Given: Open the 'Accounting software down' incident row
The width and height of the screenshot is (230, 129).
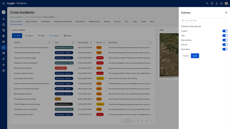Looking at the screenshot, I should point(83,79).
